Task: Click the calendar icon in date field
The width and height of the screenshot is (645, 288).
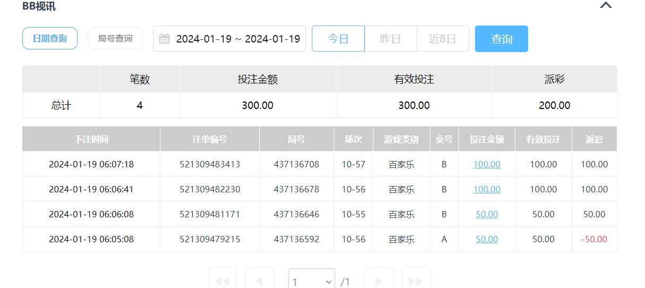Action: (x=165, y=39)
